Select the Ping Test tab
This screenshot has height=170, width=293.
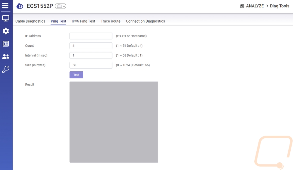58,21
